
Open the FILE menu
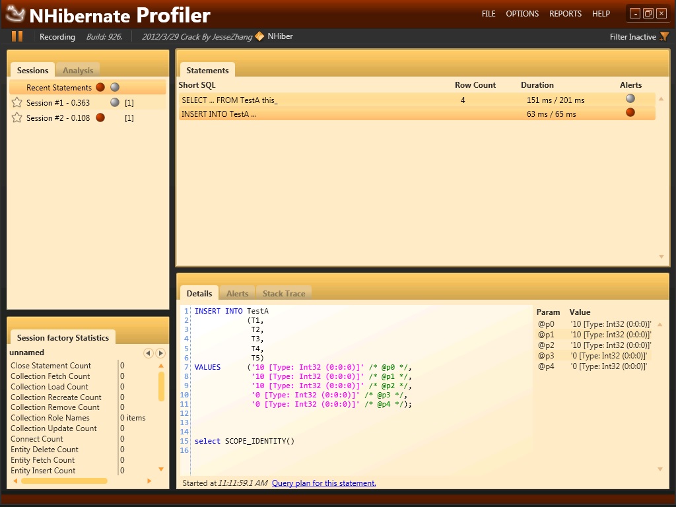[x=489, y=14]
